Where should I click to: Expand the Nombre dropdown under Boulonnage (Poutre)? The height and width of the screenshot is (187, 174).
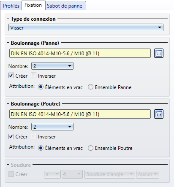(52, 127)
